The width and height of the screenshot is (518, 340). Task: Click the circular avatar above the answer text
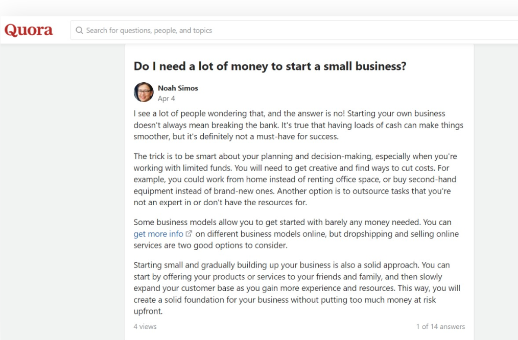click(x=144, y=92)
